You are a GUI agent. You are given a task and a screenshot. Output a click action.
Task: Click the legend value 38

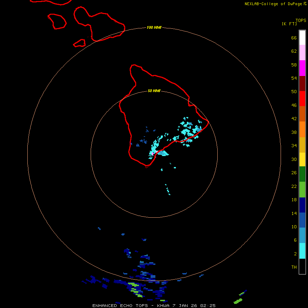coord(294,132)
